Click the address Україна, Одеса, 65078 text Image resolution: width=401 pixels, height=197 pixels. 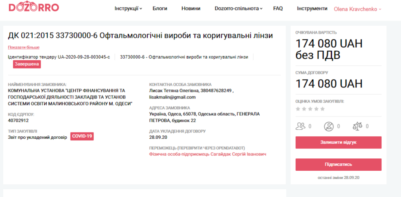pyautogui.click(x=204, y=117)
